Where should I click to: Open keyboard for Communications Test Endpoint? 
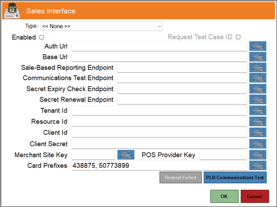pos(258,78)
